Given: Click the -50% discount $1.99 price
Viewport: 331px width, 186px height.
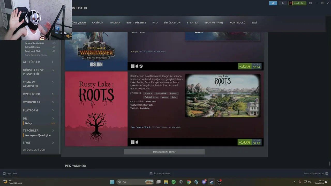Looking at the screenshot, I should coord(250,142).
